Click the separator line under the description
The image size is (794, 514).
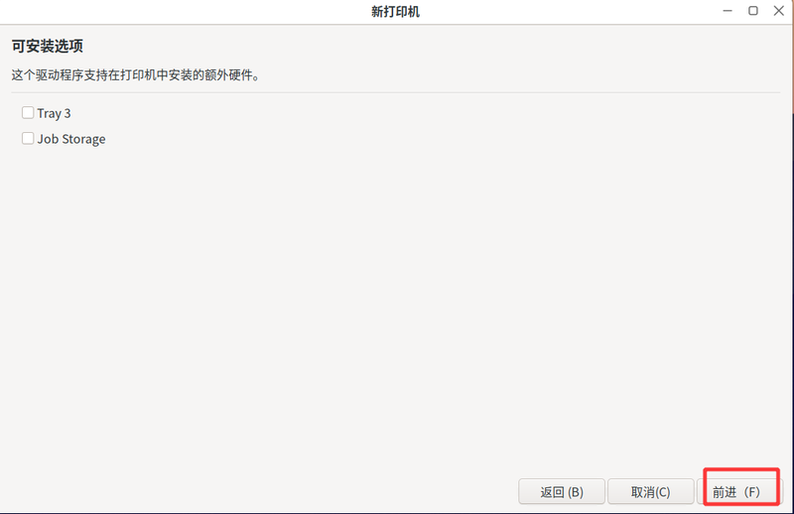[397, 92]
